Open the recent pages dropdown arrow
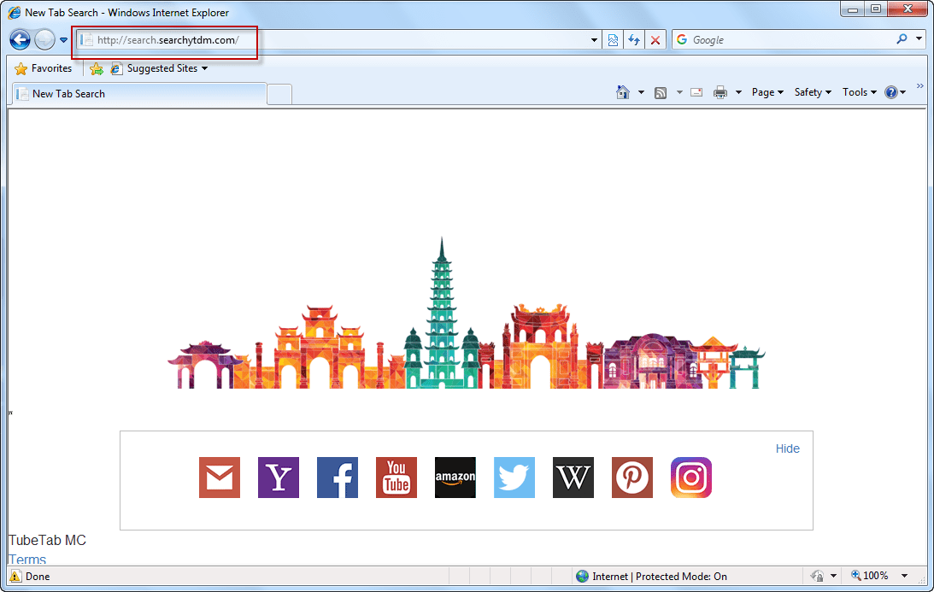The image size is (934, 592). pyautogui.click(x=64, y=40)
